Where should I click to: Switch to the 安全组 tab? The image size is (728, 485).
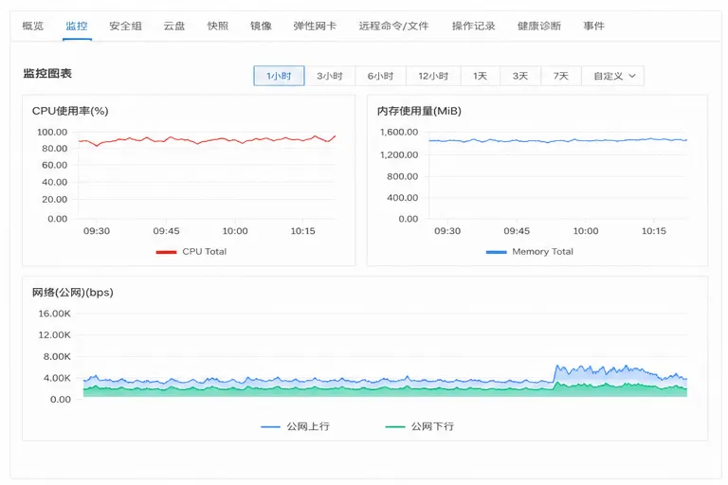(125, 26)
